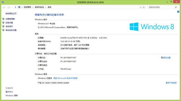The height and width of the screenshot is (101, 181).
Task: Click the 12.0 GB (11.9 GB 可用) value
Action: 70,41
